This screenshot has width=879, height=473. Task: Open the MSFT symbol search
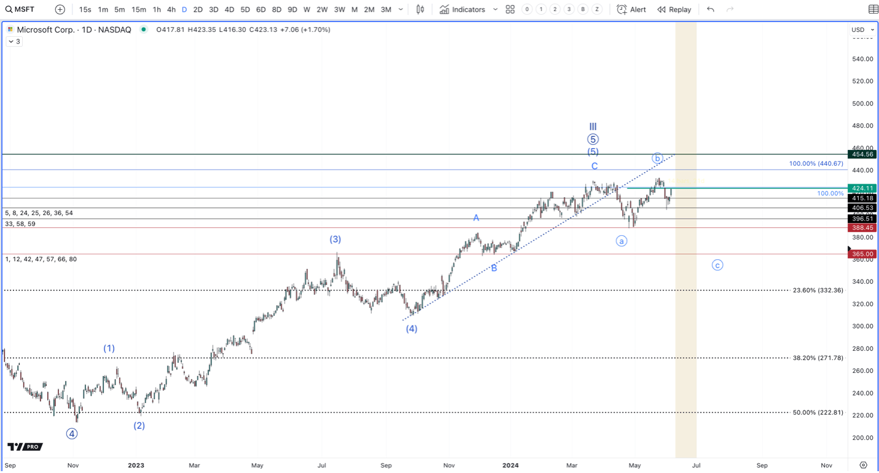[x=20, y=9]
